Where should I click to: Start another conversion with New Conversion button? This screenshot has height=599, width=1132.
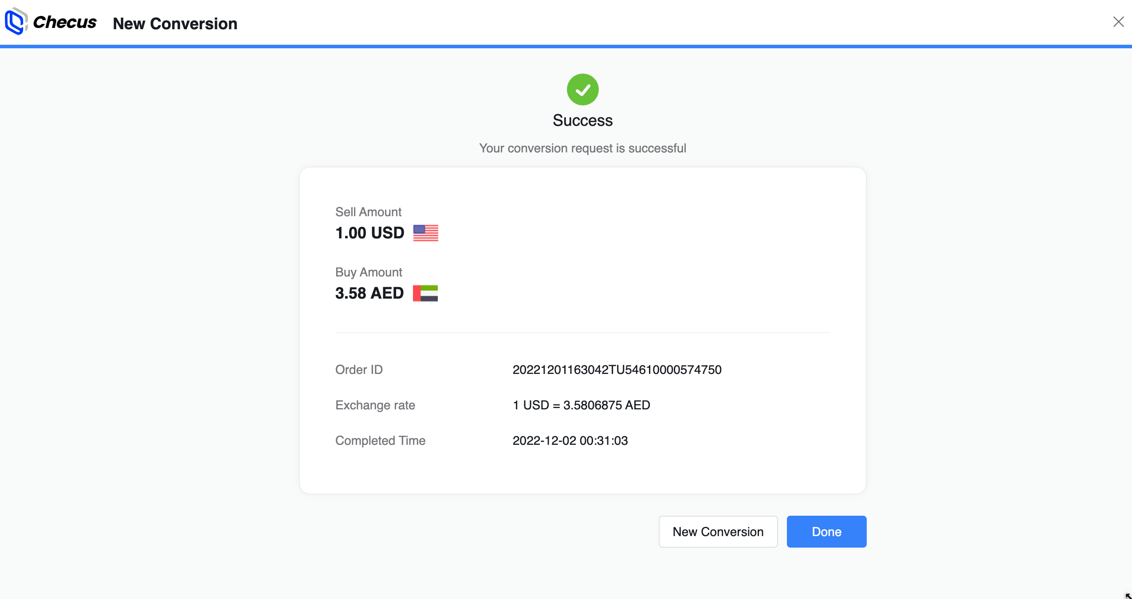coord(718,532)
